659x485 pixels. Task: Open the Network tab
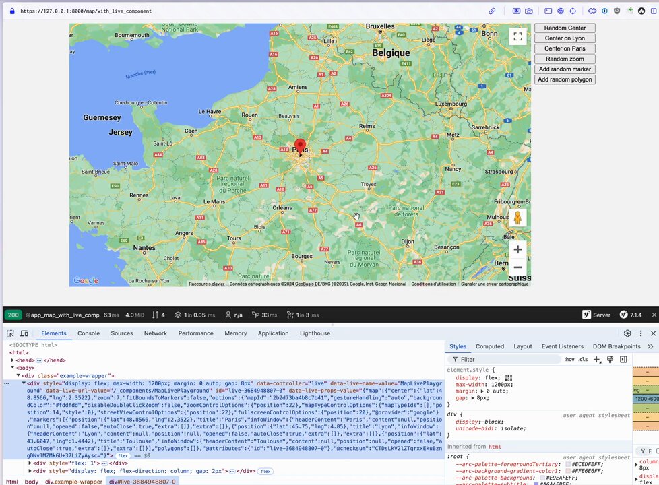pyautogui.click(x=156, y=333)
